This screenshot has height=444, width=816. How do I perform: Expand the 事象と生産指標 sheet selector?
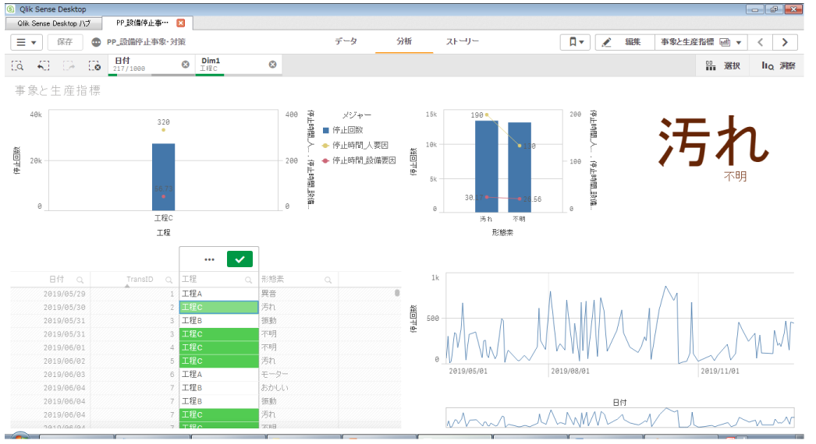[701, 42]
